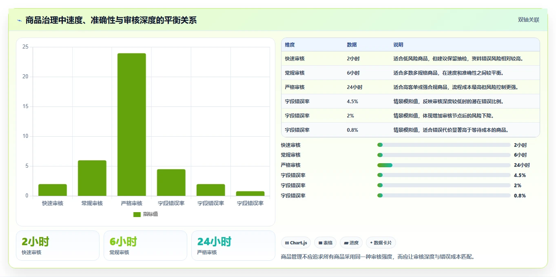
Task: Click the 进度 tag chip
Action: pos(351,243)
